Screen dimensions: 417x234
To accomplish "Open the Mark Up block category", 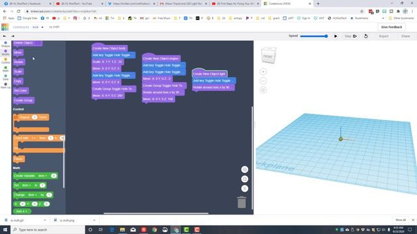I will coord(6,86).
